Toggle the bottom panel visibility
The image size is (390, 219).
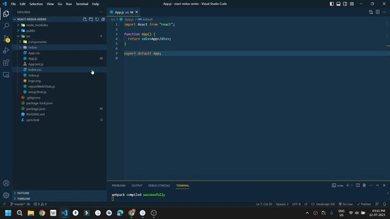(x=339, y=4)
